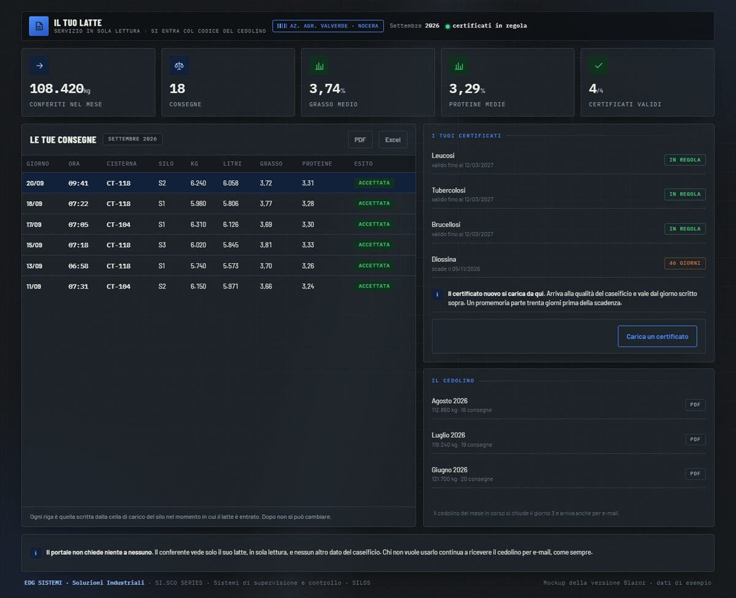Image resolution: width=736 pixels, height=598 pixels.
Task: Click time 06:58 in the 13/09 row
Action: click(x=78, y=266)
